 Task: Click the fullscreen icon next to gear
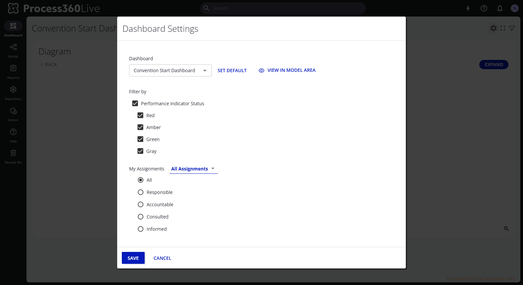503,28
